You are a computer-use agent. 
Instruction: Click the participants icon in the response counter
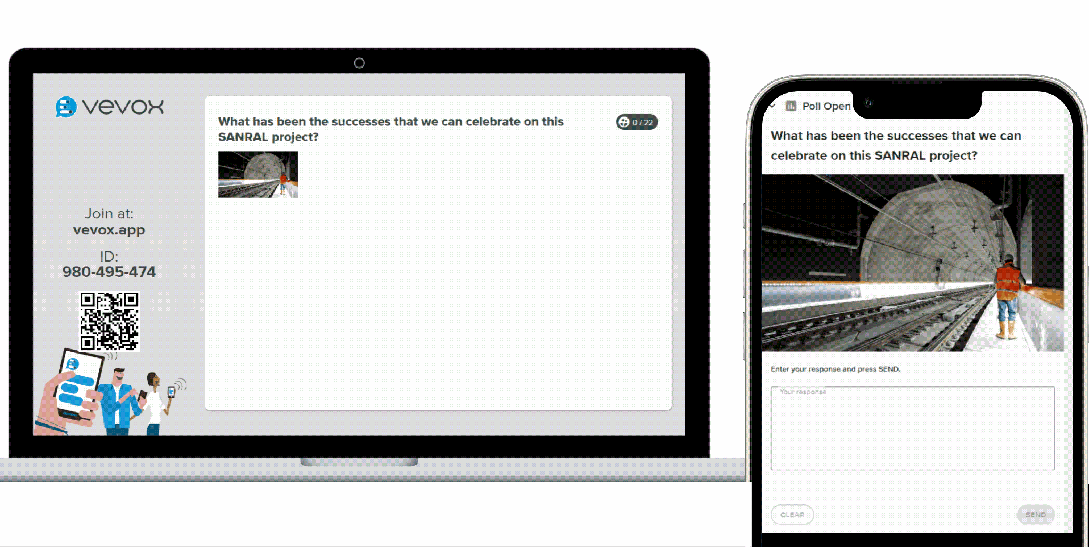coord(624,122)
